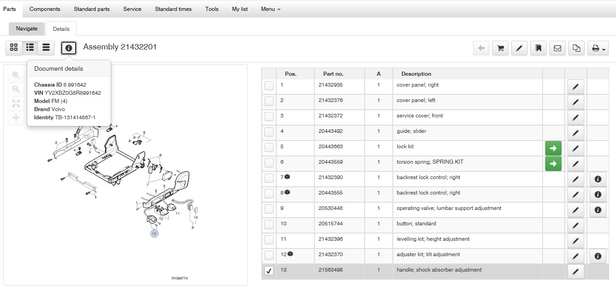The image size is (616, 287).
Task: Open the Standard times menu
Action: pyautogui.click(x=173, y=9)
